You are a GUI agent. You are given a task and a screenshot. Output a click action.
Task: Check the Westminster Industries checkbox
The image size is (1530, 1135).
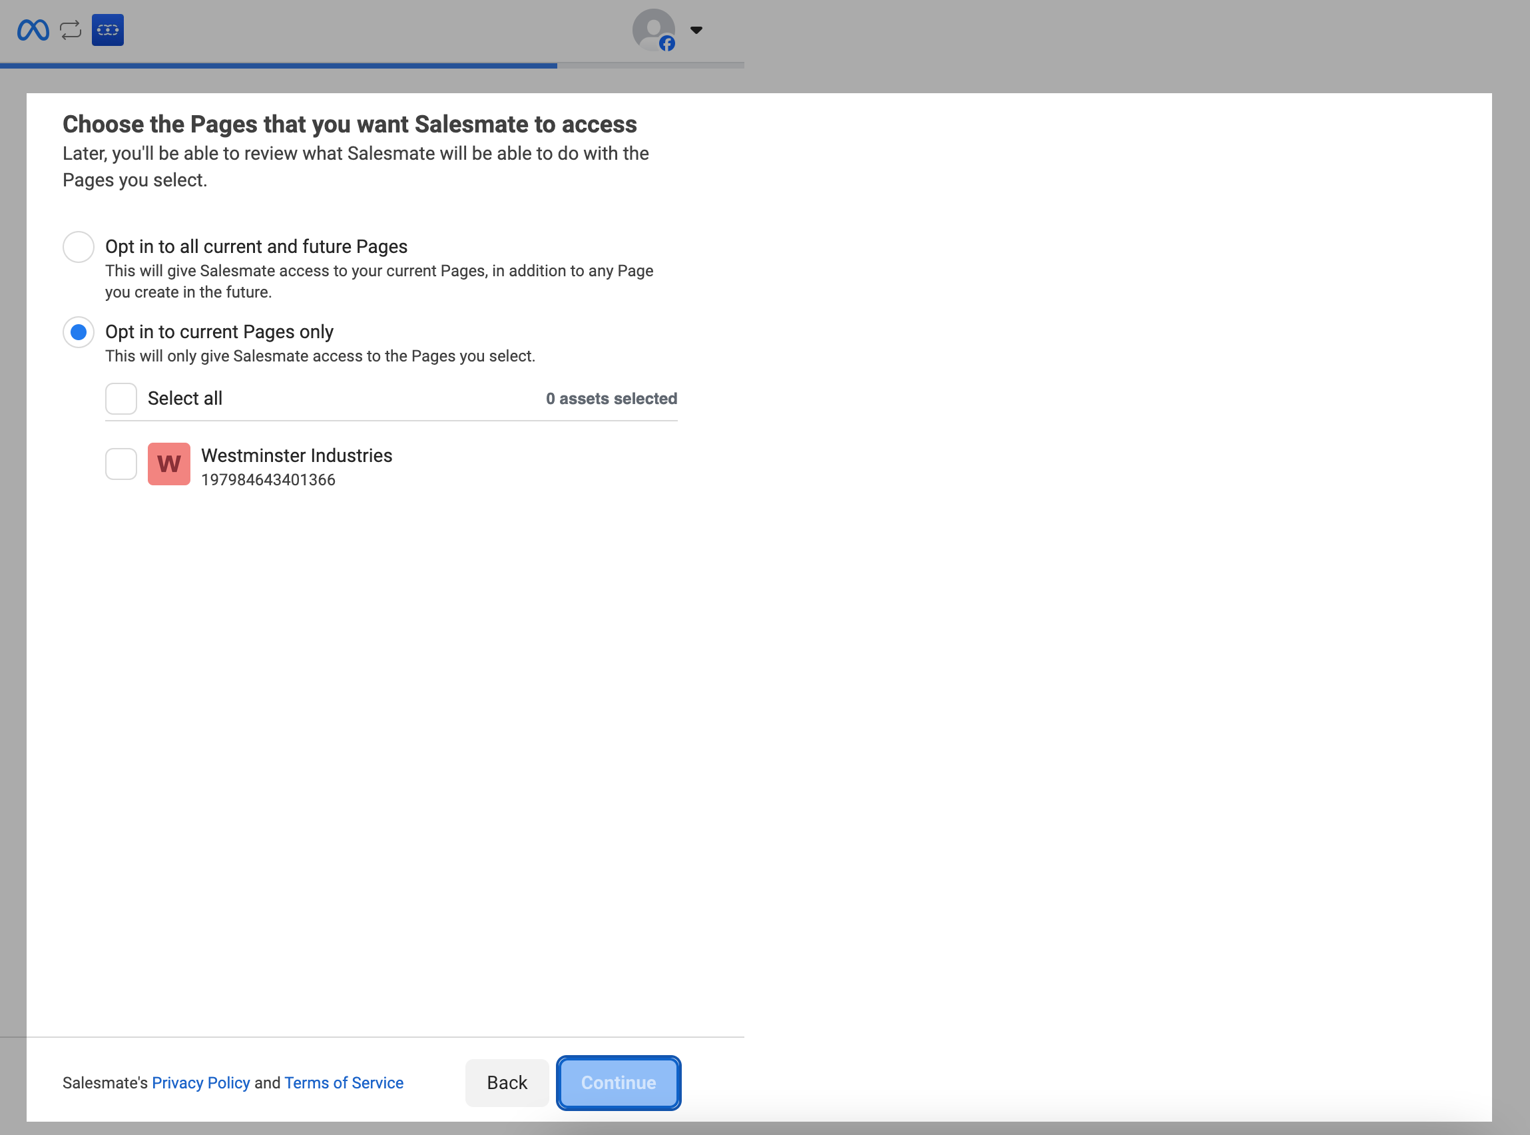[121, 465]
